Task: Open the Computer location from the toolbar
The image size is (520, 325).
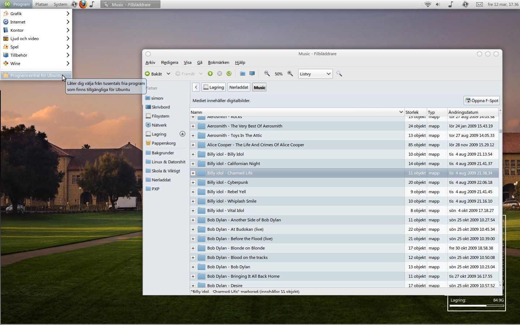Action: point(252,74)
